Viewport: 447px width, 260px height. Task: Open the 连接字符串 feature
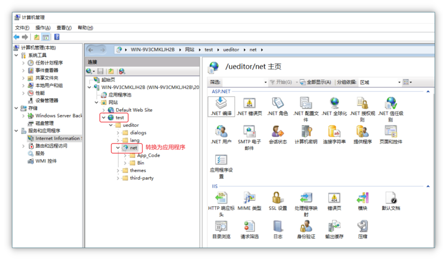point(334,135)
